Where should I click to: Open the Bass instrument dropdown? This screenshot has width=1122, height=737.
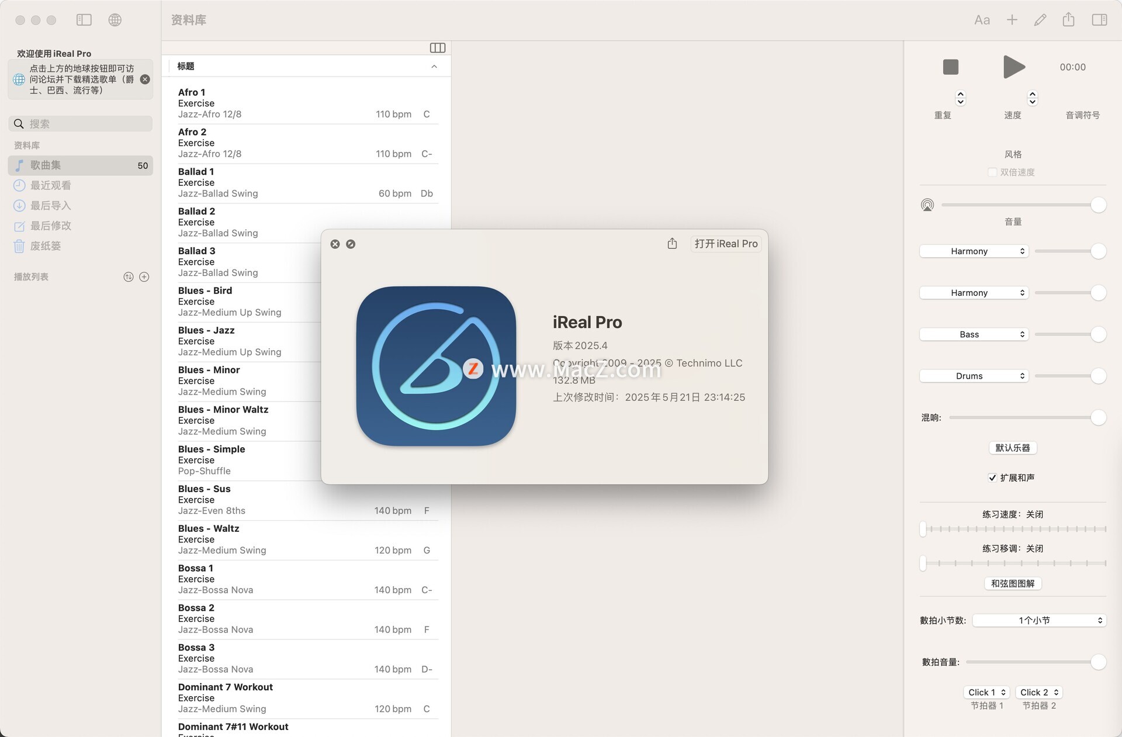(974, 334)
